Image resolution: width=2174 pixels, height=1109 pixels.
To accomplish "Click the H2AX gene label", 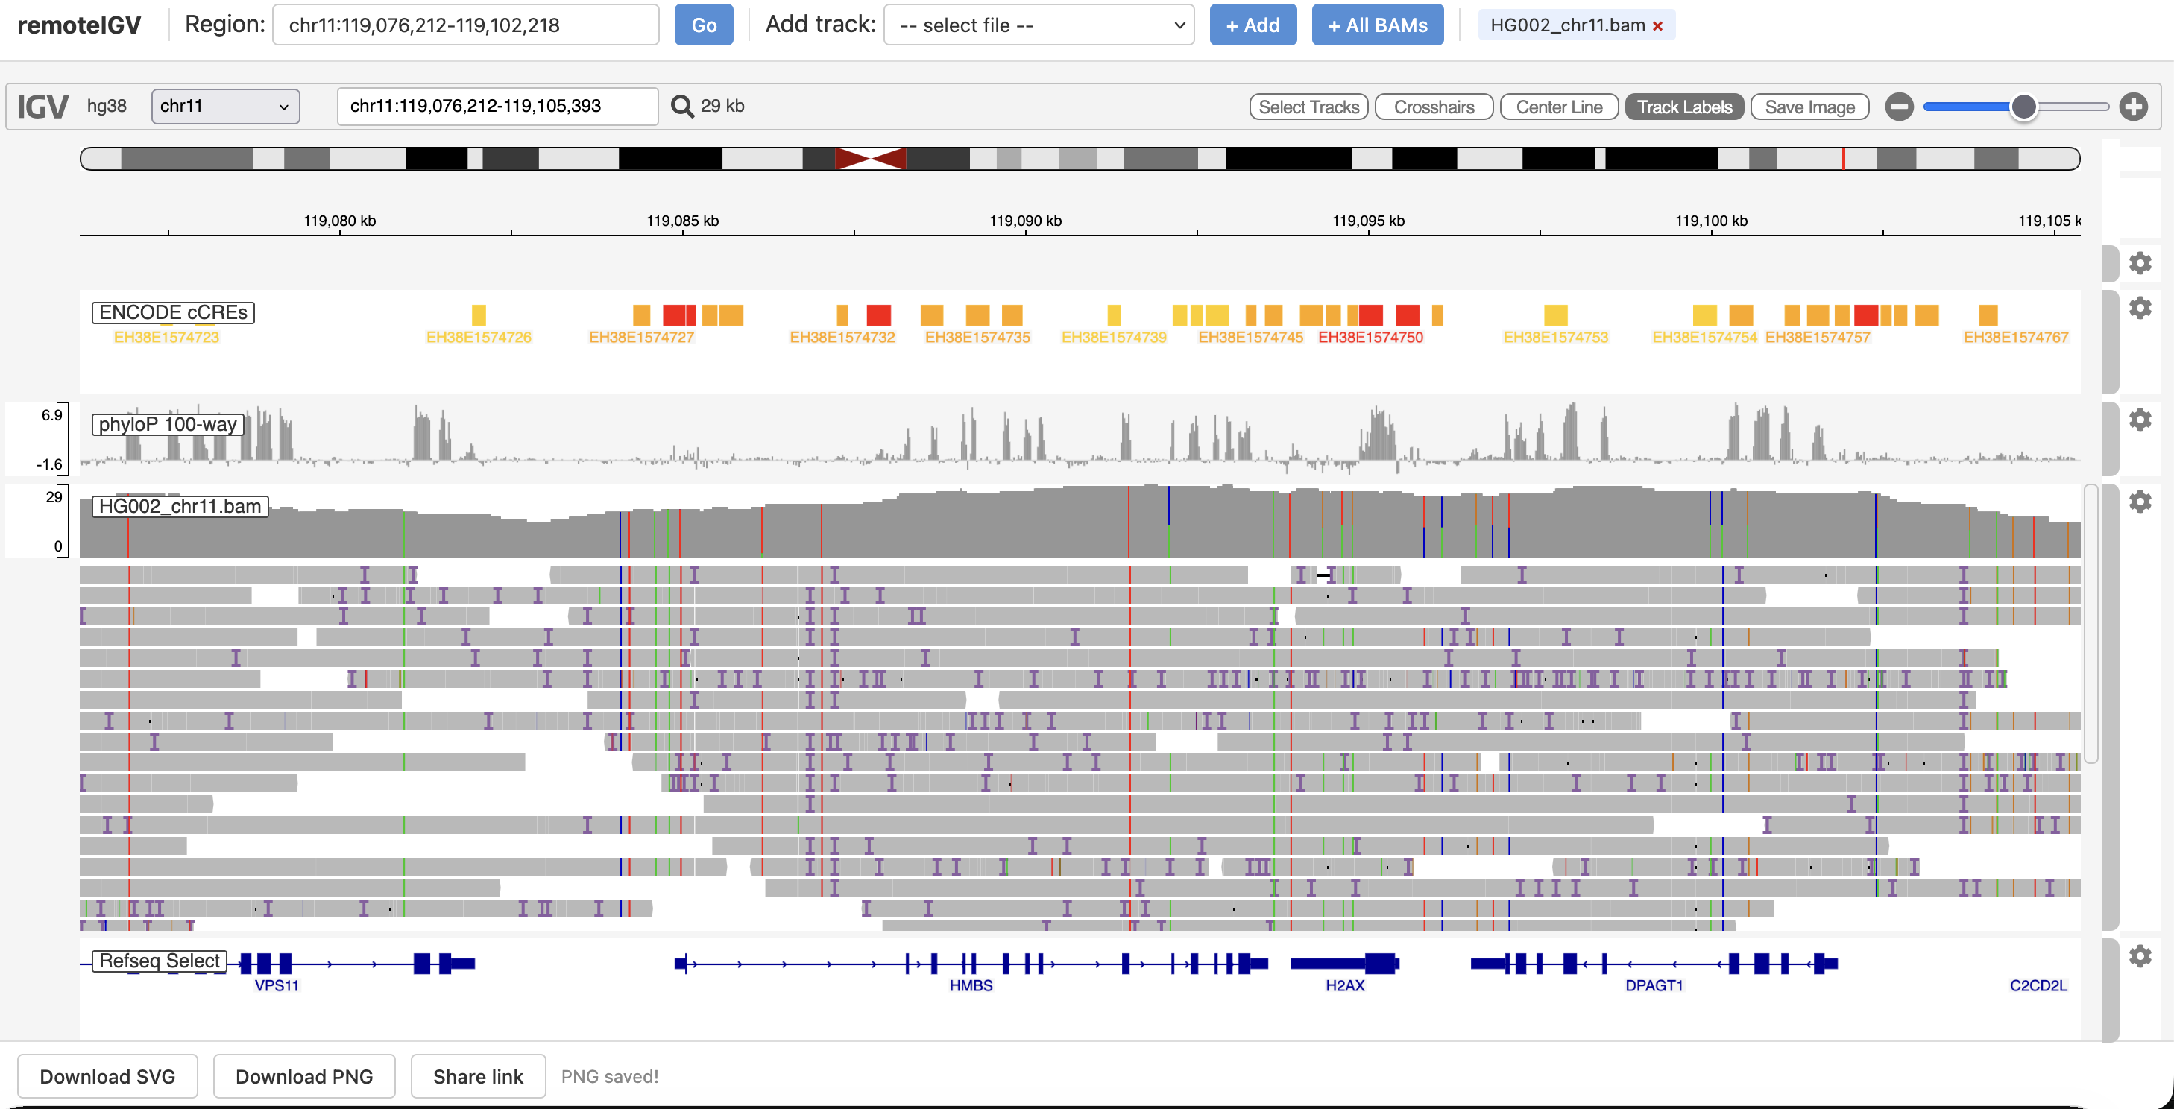I will pos(1344,986).
